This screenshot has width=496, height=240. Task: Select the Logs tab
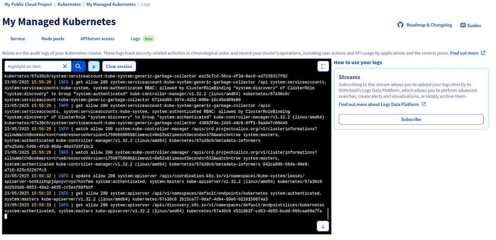(135, 39)
